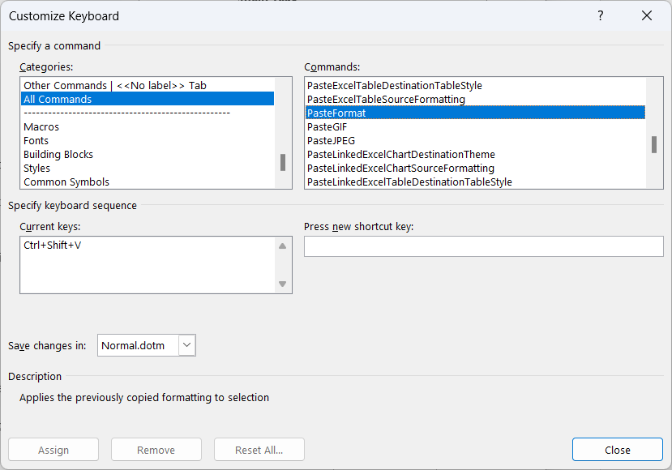Pick Common Symbols category
Viewport: 672px width, 470px height.
[66, 182]
